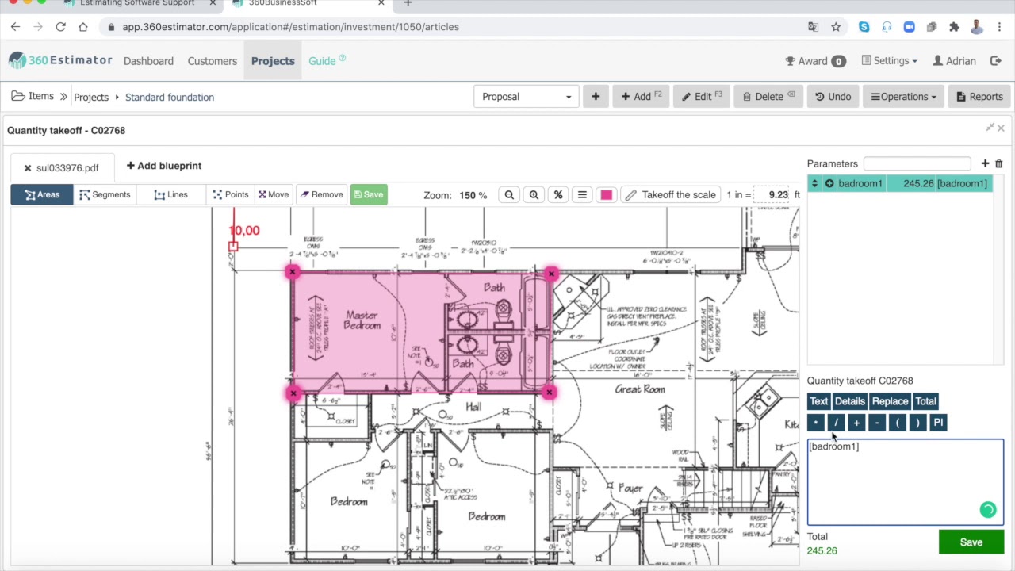Insert the plus operator in formula
The width and height of the screenshot is (1015, 571).
pyautogui.click(x=856, y=423)
